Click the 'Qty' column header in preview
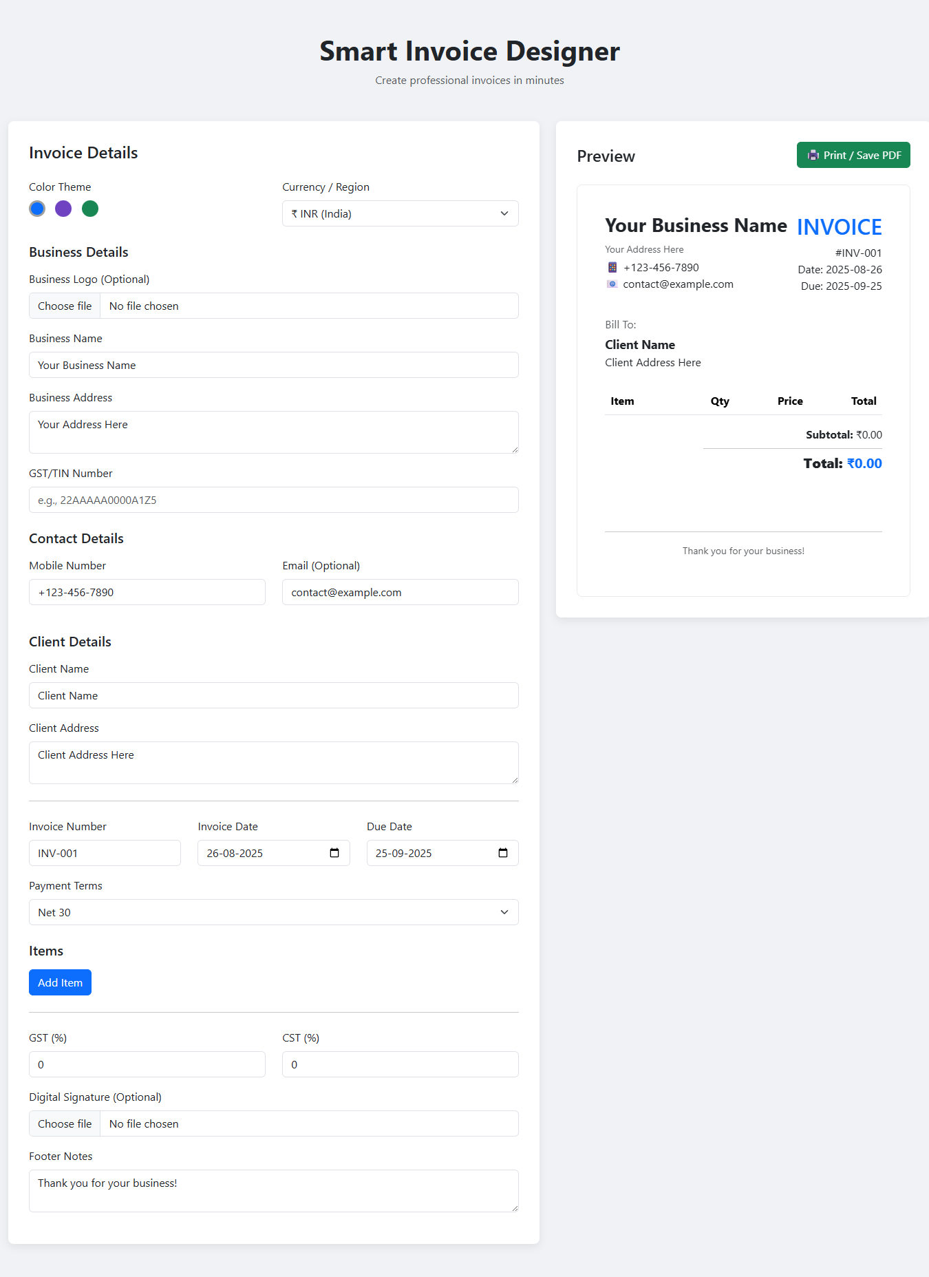This screenshot has height=1277, width=929. pyautogui.click(x=720, y=401)
